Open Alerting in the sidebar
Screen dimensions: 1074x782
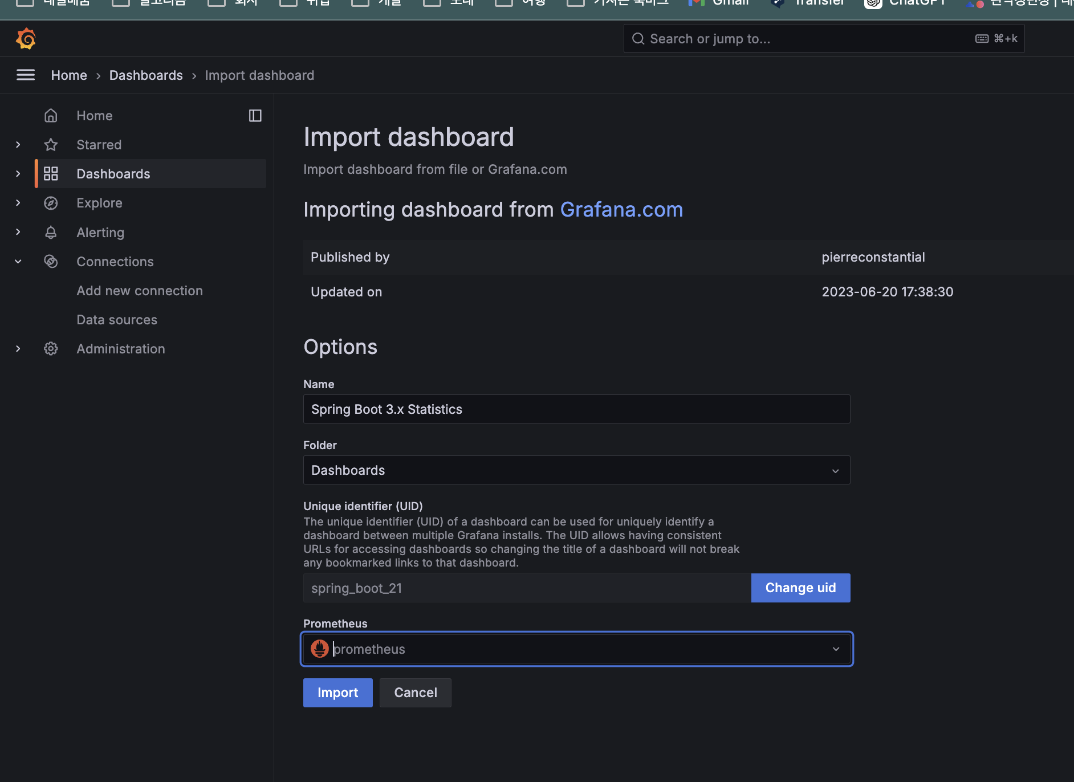click(100, 233)
